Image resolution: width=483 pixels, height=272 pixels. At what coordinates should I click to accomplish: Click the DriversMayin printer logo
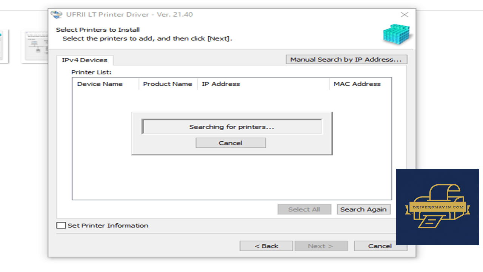pyautogui.click(x=437, y=207)
